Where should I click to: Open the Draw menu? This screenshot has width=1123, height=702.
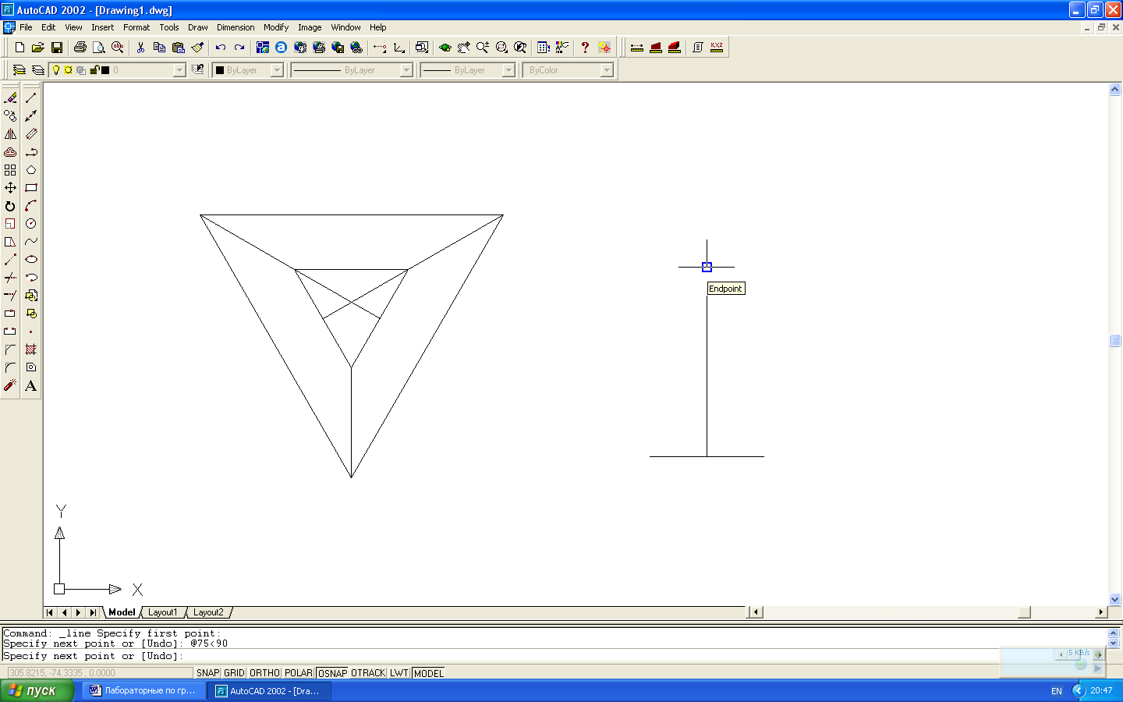(x=198, y=27)
